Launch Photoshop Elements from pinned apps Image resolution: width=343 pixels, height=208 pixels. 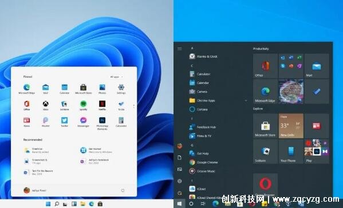point(102,123)
